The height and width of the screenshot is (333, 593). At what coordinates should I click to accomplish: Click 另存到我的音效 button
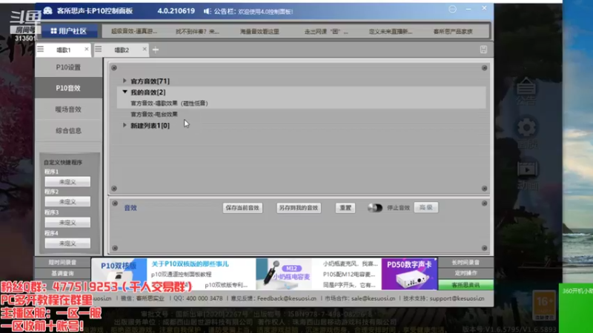299,208
